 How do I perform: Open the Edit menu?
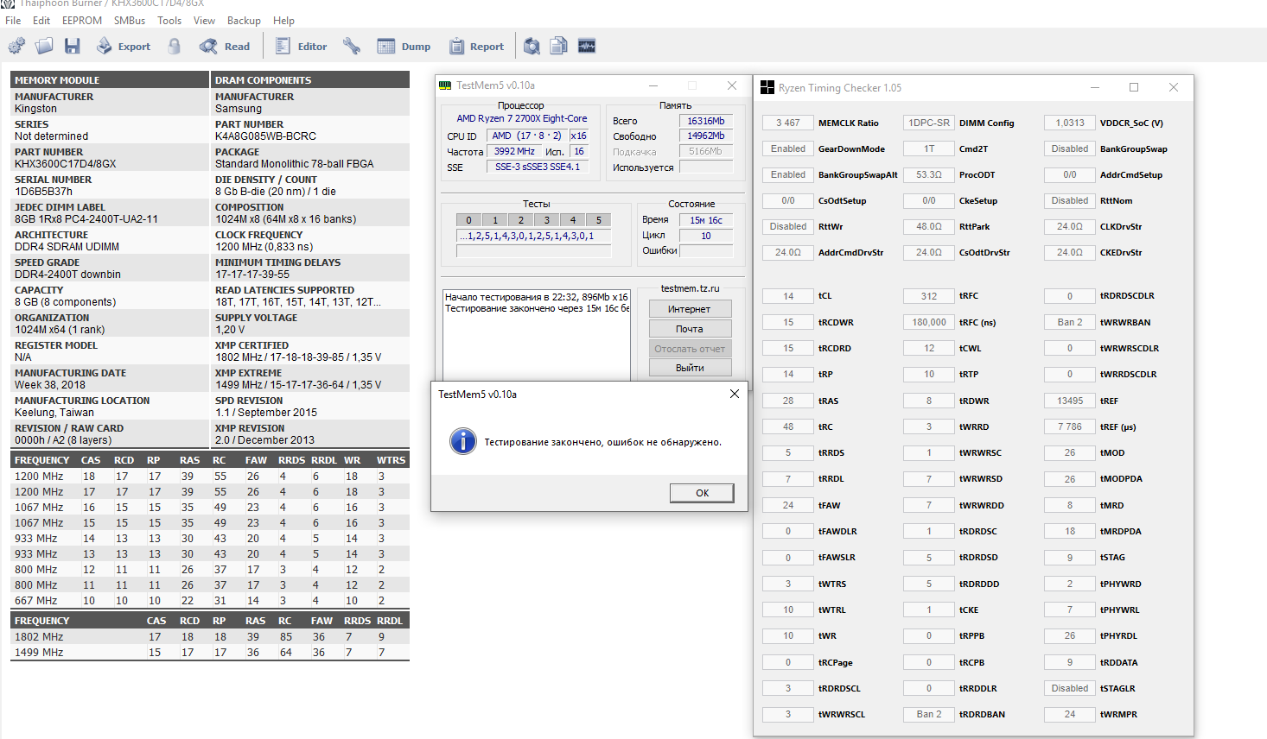41,20
